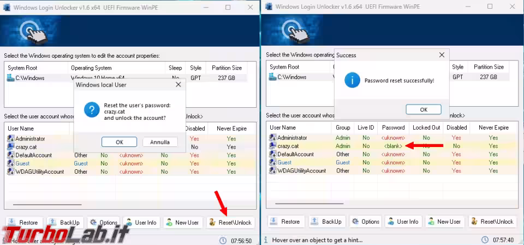The image size is (524, 245).
Task: Sort by Locked Out column in right window
Action: click(426, 127)
